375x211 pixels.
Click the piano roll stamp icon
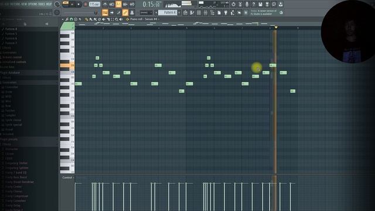click(x=76, y=19)
